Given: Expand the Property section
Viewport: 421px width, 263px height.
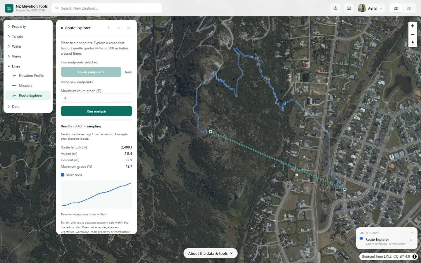Looking at the screenshot, I should [28, 27].
